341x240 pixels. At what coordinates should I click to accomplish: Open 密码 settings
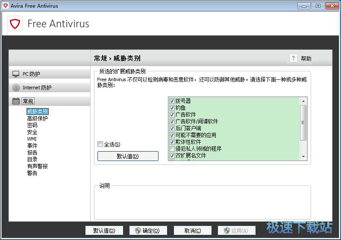32,125
